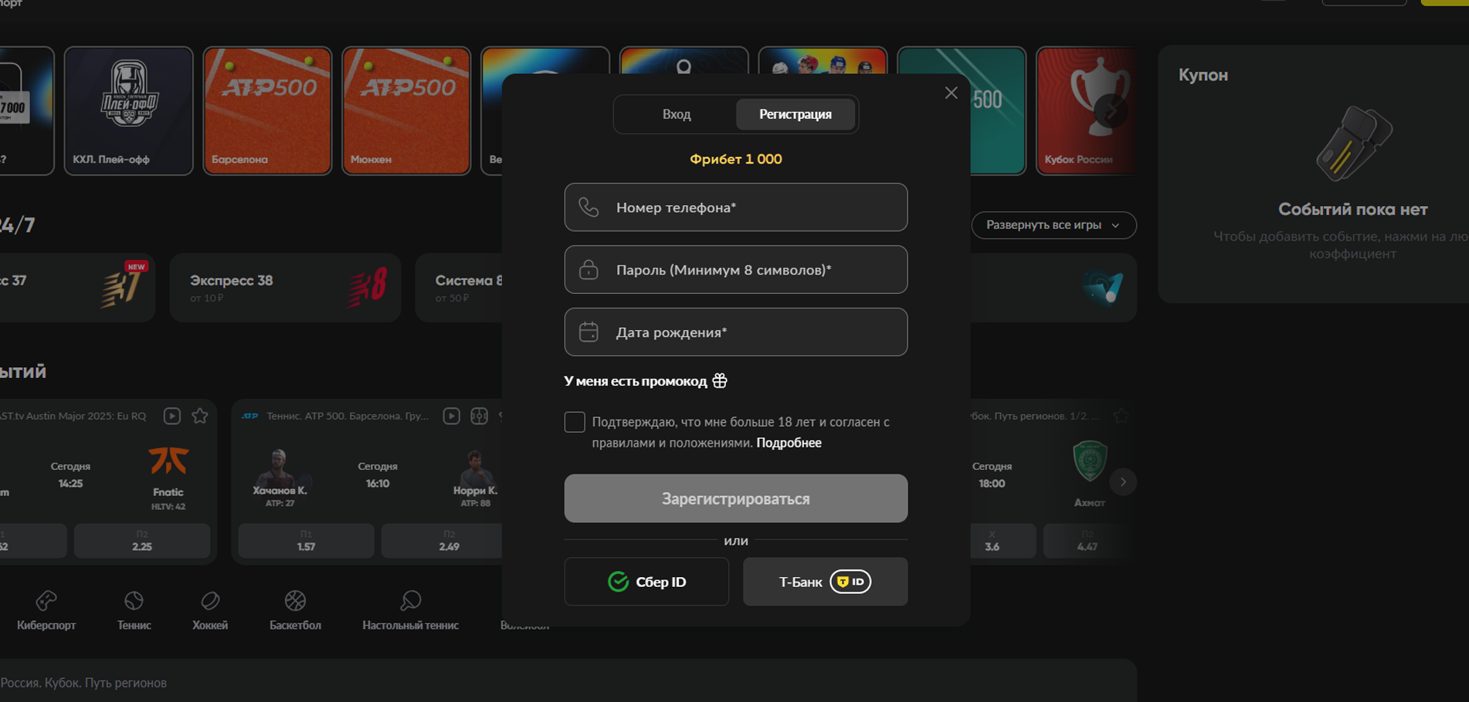1469x702 pixels.
Task: Close the registration dialog
Action: click(x=951, y=93)
